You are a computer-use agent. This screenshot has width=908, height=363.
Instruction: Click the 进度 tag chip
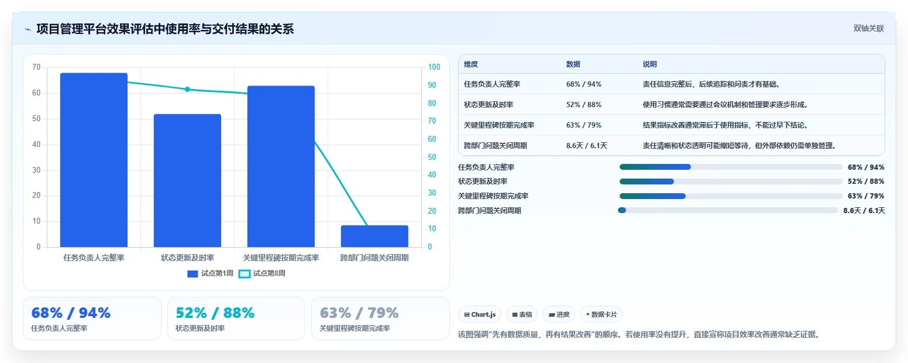pos(559,314)
